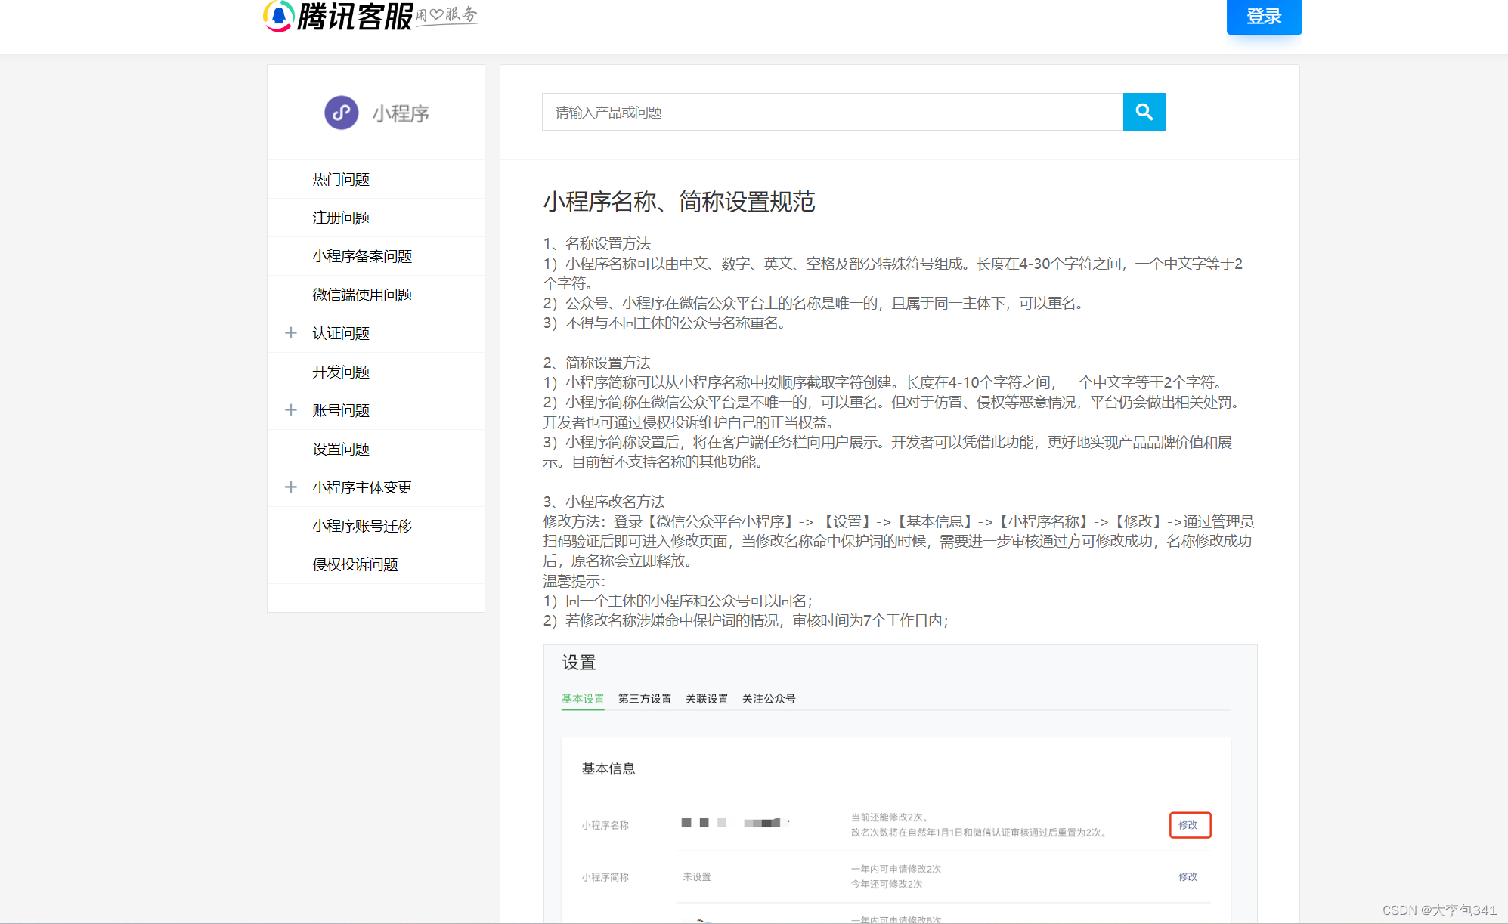1508x924 pixels.
Task: Expand the 账号问题 section
Action: pyautogui.click(x=291, y=410)
